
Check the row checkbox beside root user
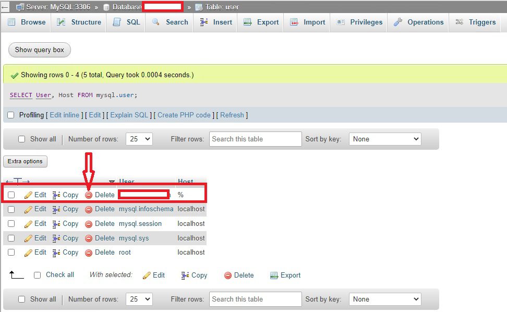[x=11, y=253]
